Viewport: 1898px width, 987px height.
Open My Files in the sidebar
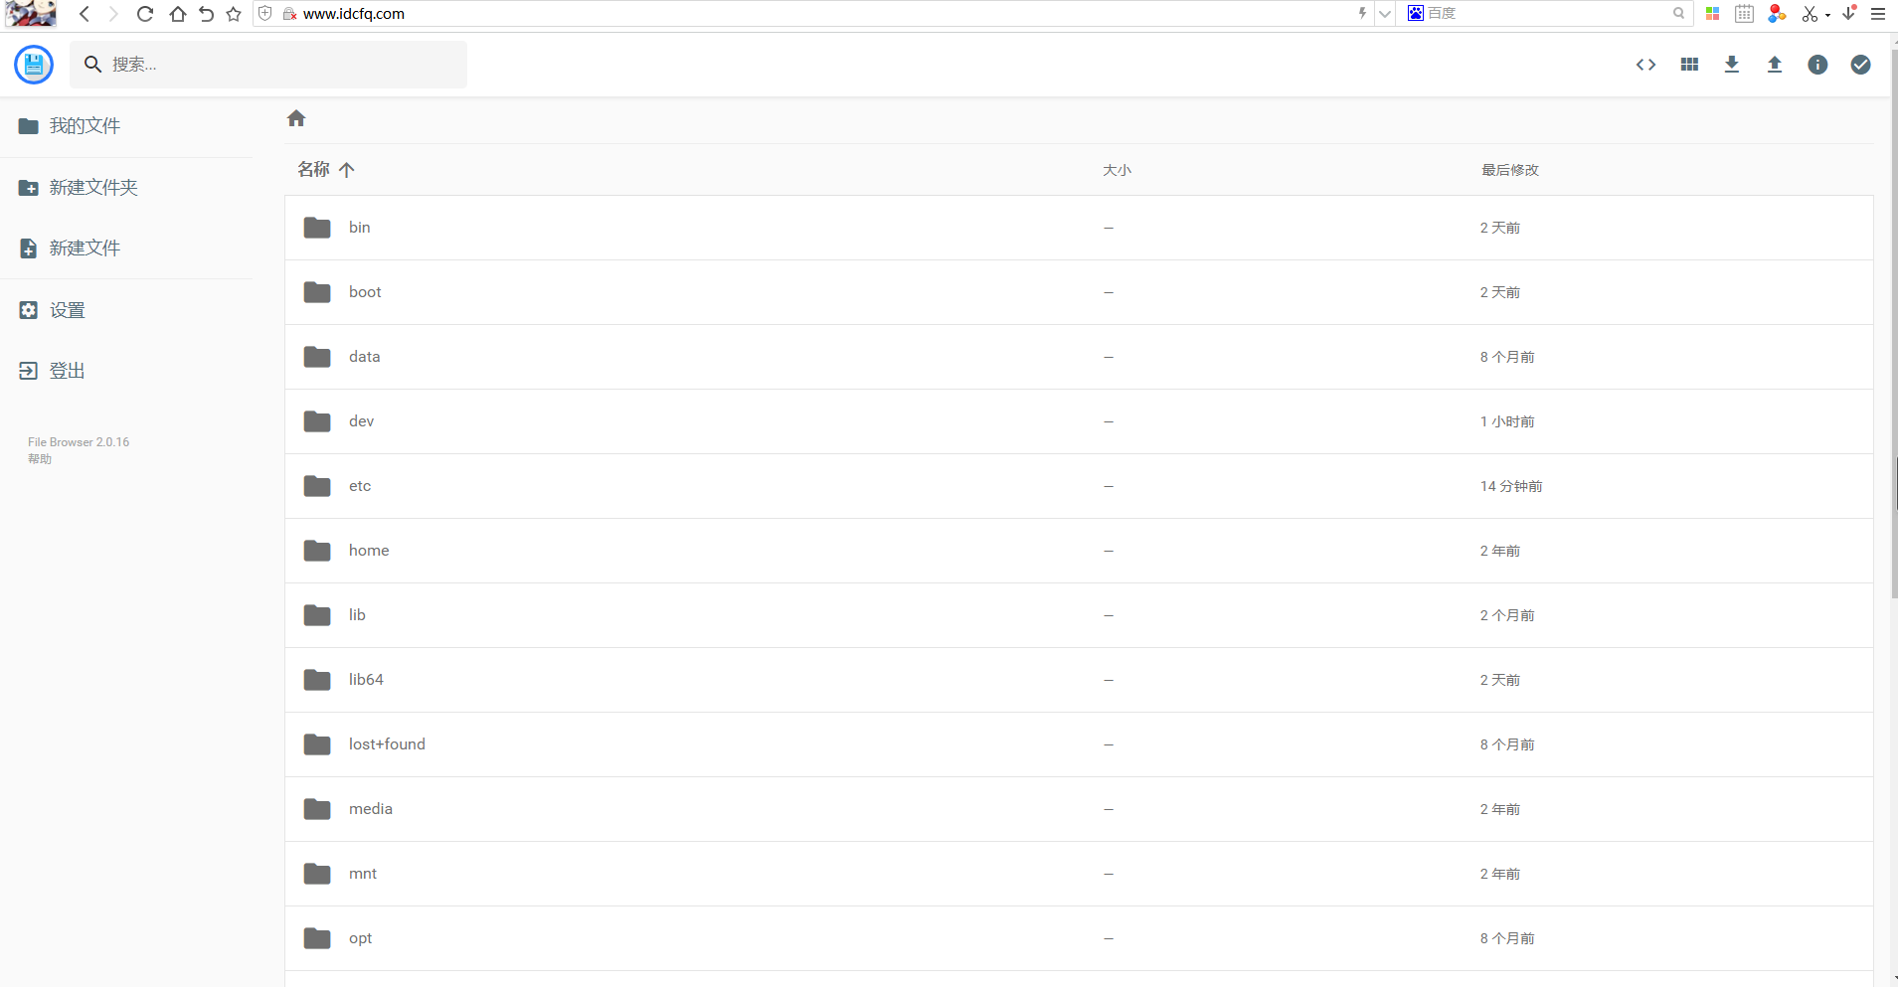85,126
